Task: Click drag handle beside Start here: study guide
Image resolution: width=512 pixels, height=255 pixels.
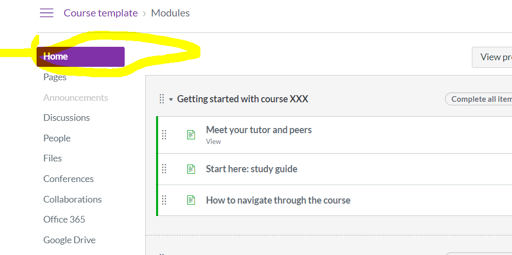Action: click(x=164, y=169)
